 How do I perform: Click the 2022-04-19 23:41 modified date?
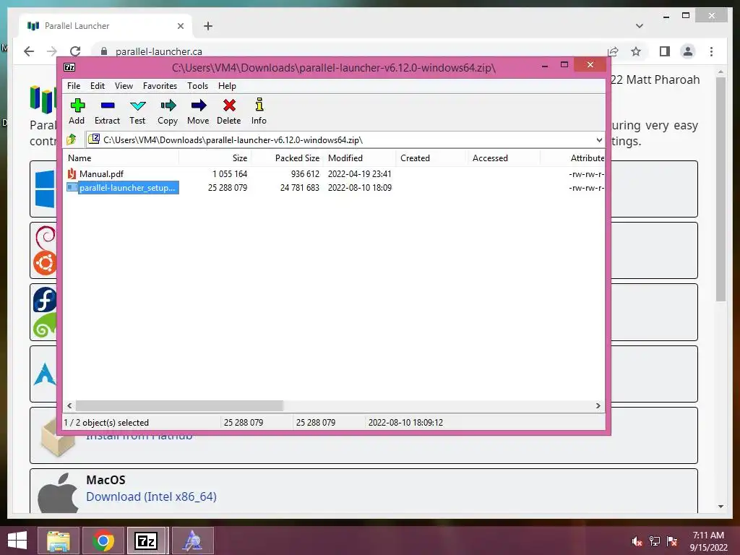(360, 173)
